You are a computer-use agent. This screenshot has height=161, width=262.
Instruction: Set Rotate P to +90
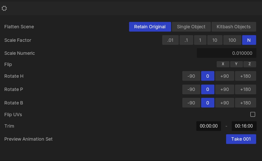click(224, 89)
